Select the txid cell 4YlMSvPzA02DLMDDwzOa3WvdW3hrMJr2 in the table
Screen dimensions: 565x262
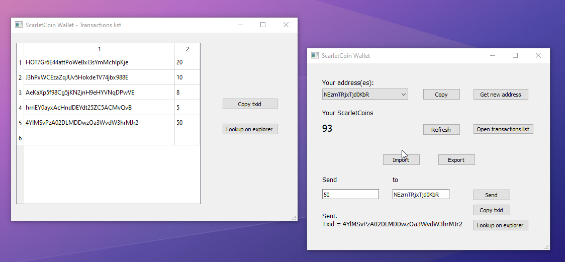click(x=99, y=123)
